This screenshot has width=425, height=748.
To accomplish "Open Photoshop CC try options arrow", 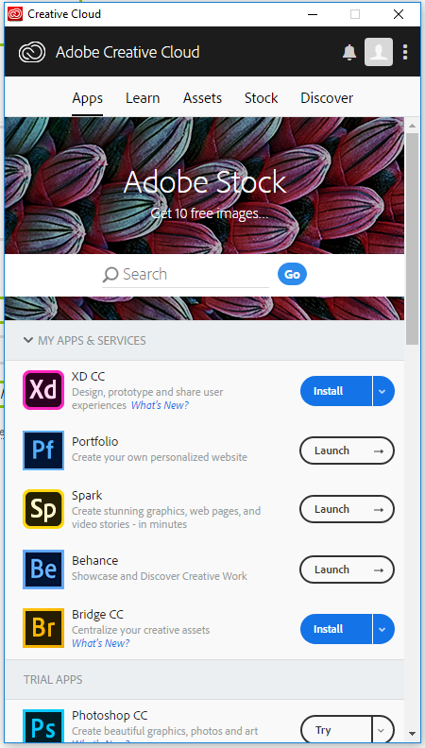I will click(383, 730).
